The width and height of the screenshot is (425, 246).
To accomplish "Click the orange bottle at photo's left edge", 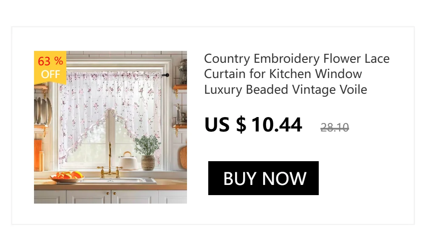I will pyautogui.click(x=41, y=161).
